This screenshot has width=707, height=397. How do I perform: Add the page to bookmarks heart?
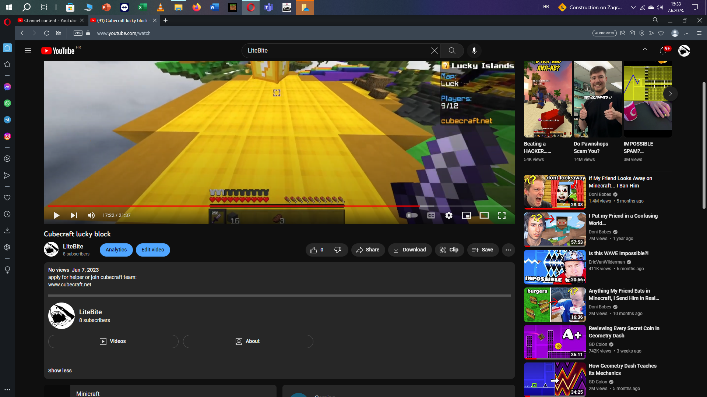(661, 33)
